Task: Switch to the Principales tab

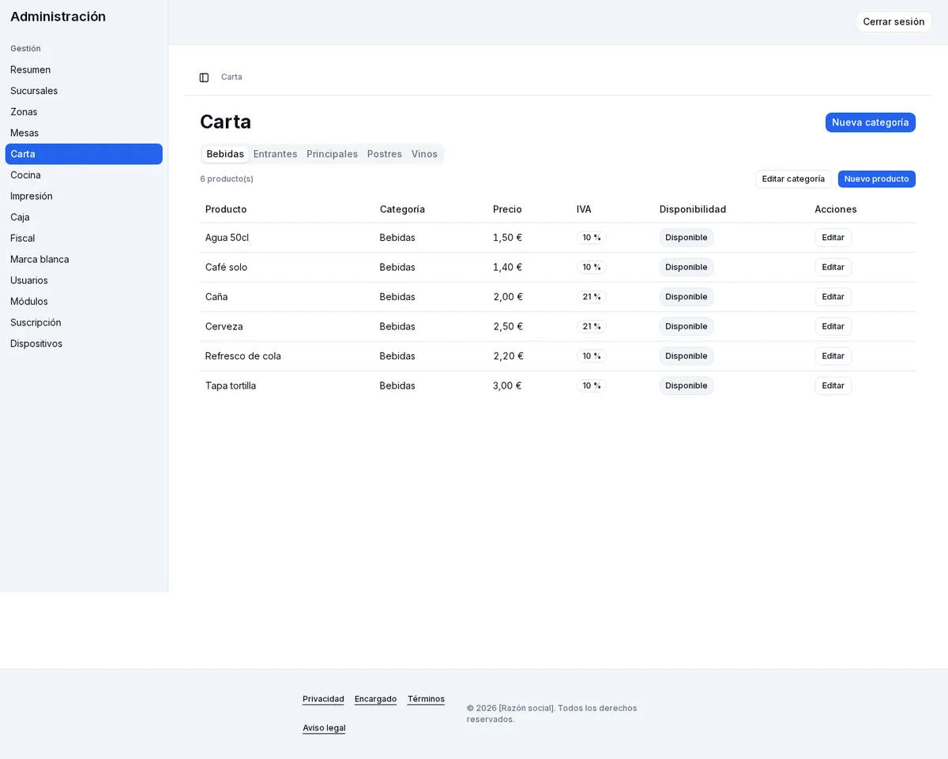Action: click(x=332, y=154)
